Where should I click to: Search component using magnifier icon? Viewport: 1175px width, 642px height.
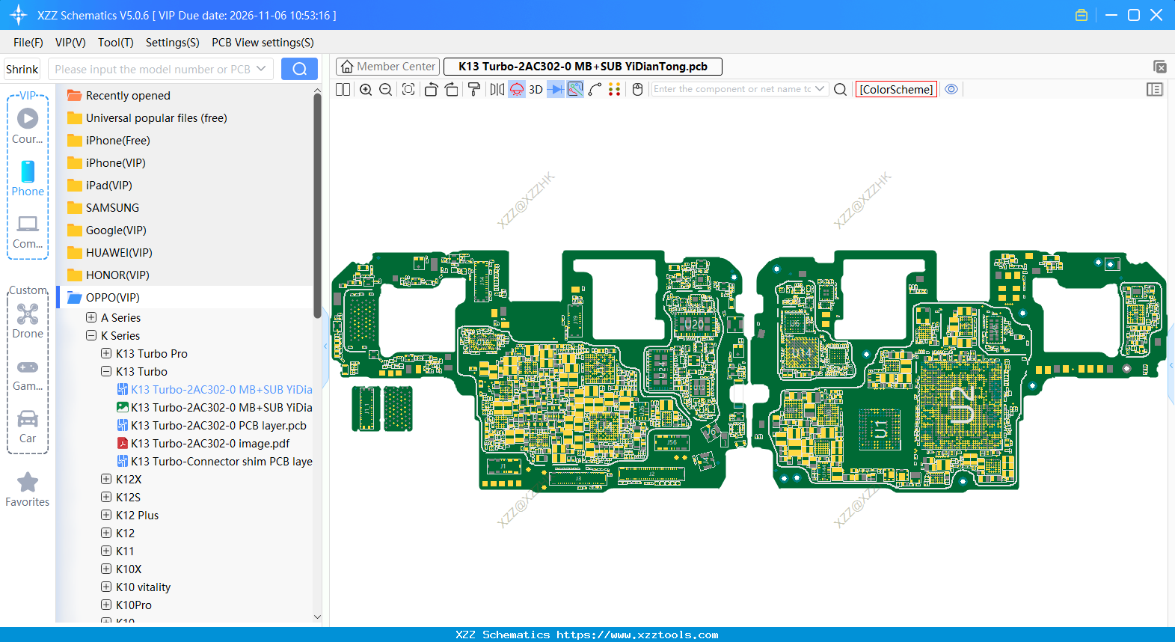pyautogui.click(x=840, y=89)
